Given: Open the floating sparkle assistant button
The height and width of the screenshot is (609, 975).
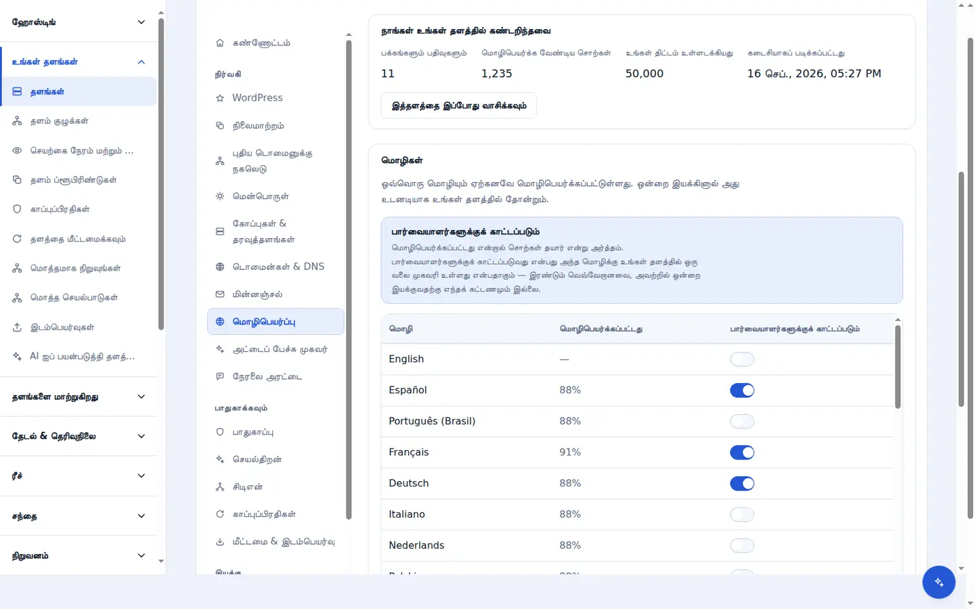Looking at the screenshot, I should [x=939, y=582].
